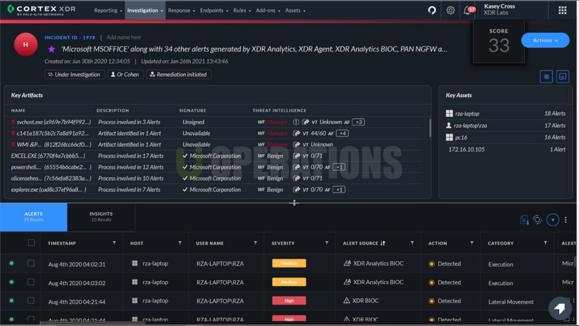Expand +1 threat intel on powershell row
Screen dimensions: 579x326
tap(339, 167)
